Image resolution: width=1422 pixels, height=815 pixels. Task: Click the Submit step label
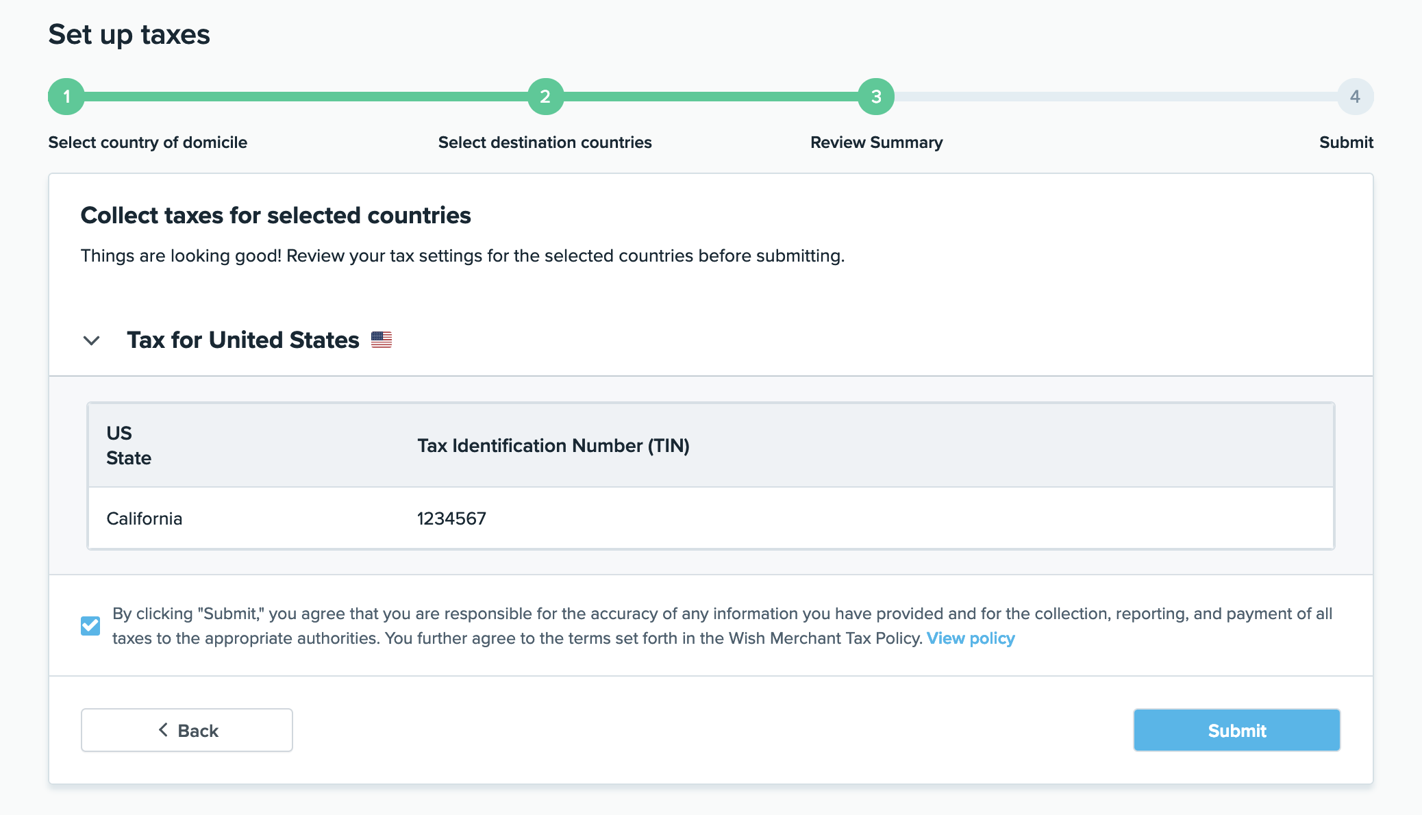tap(1346, 142)
